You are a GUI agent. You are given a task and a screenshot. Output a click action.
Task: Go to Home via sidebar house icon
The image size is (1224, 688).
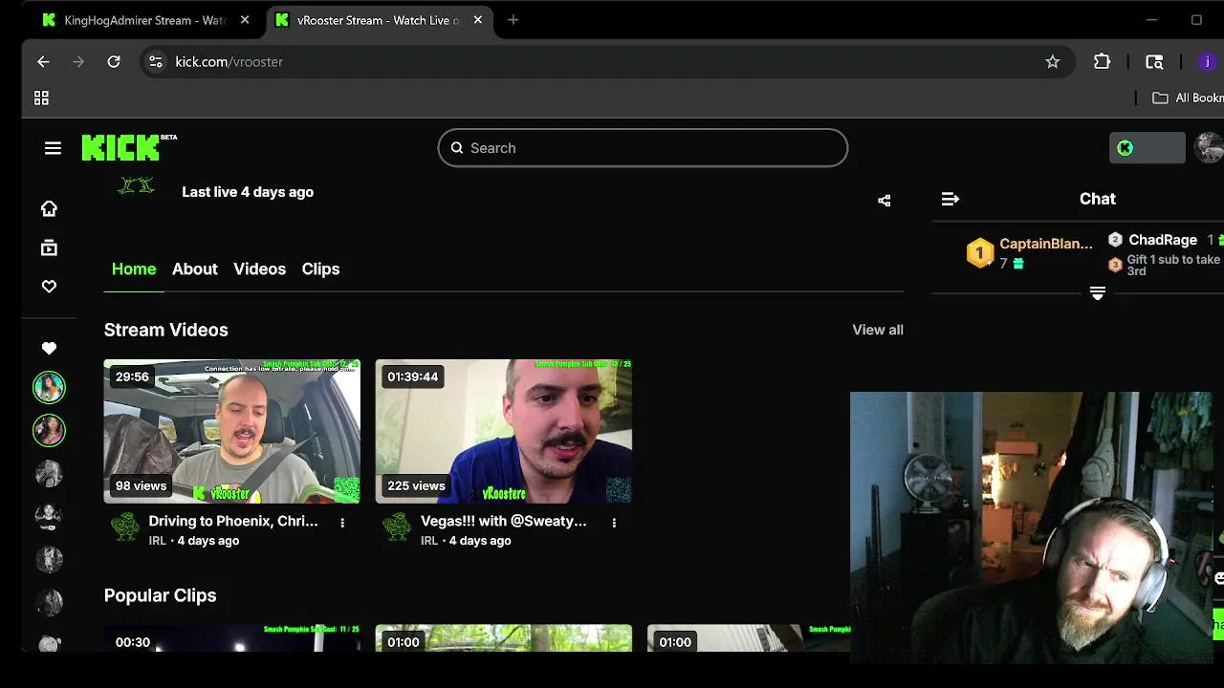[49, 208]
